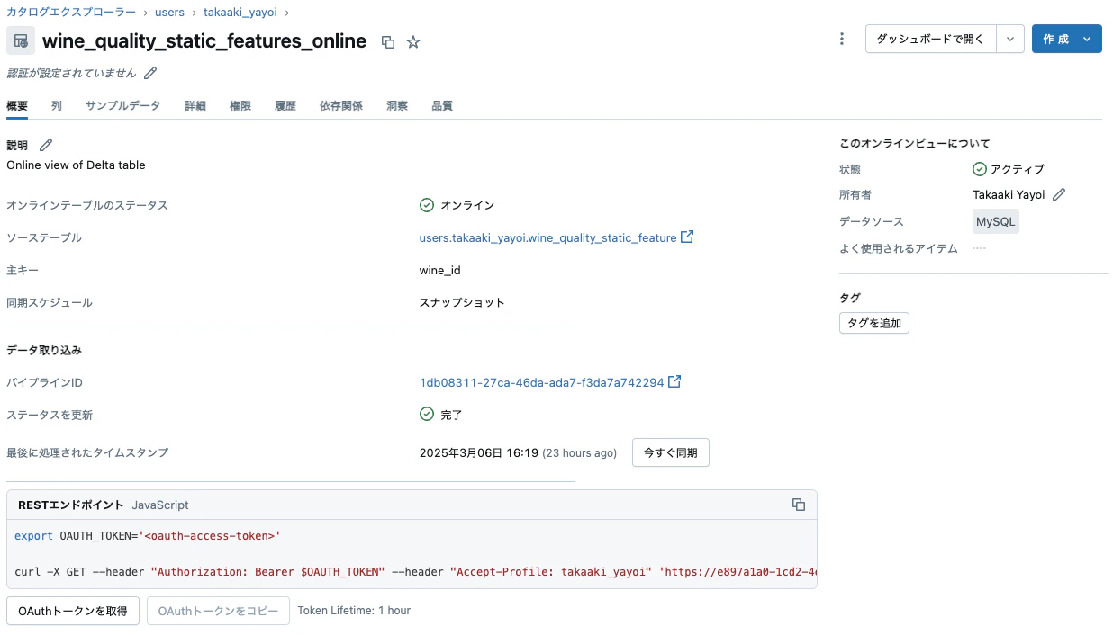Viewport: 1113px width, 635px height.
Task: Click 最後に処理されたタイムスタンプ label
Action: (87, 453)
